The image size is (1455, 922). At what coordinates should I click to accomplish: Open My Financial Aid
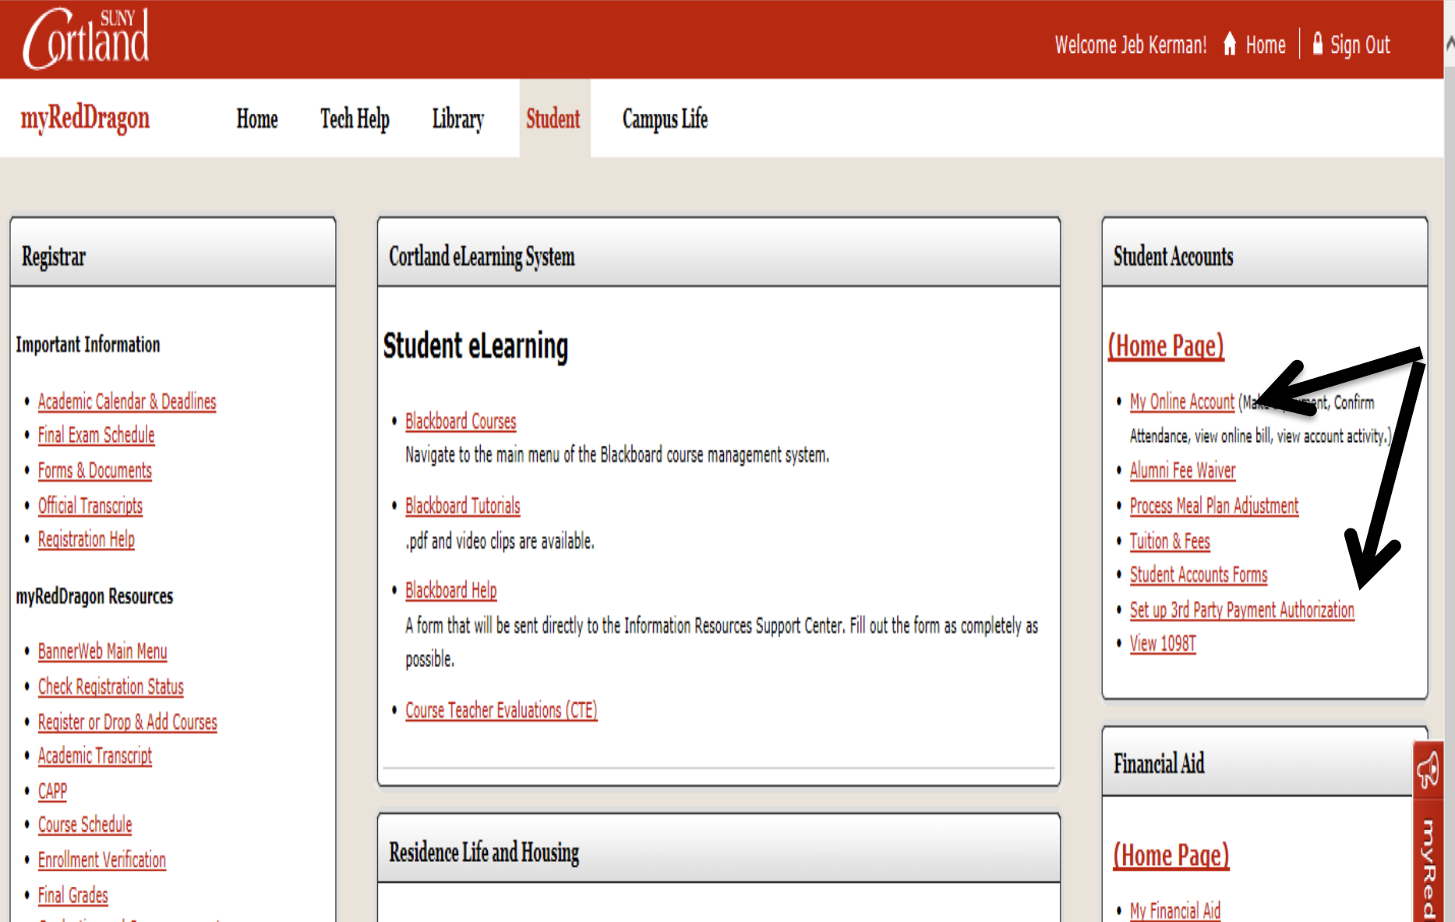(x=1174, y=910)
